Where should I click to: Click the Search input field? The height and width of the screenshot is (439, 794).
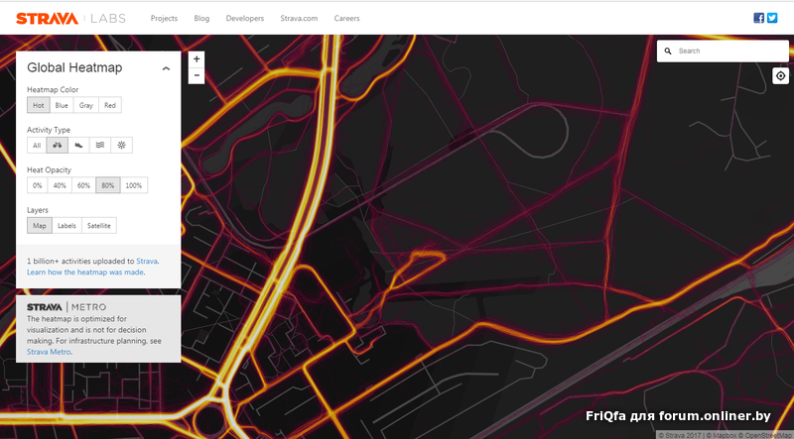tap(723, 52)
